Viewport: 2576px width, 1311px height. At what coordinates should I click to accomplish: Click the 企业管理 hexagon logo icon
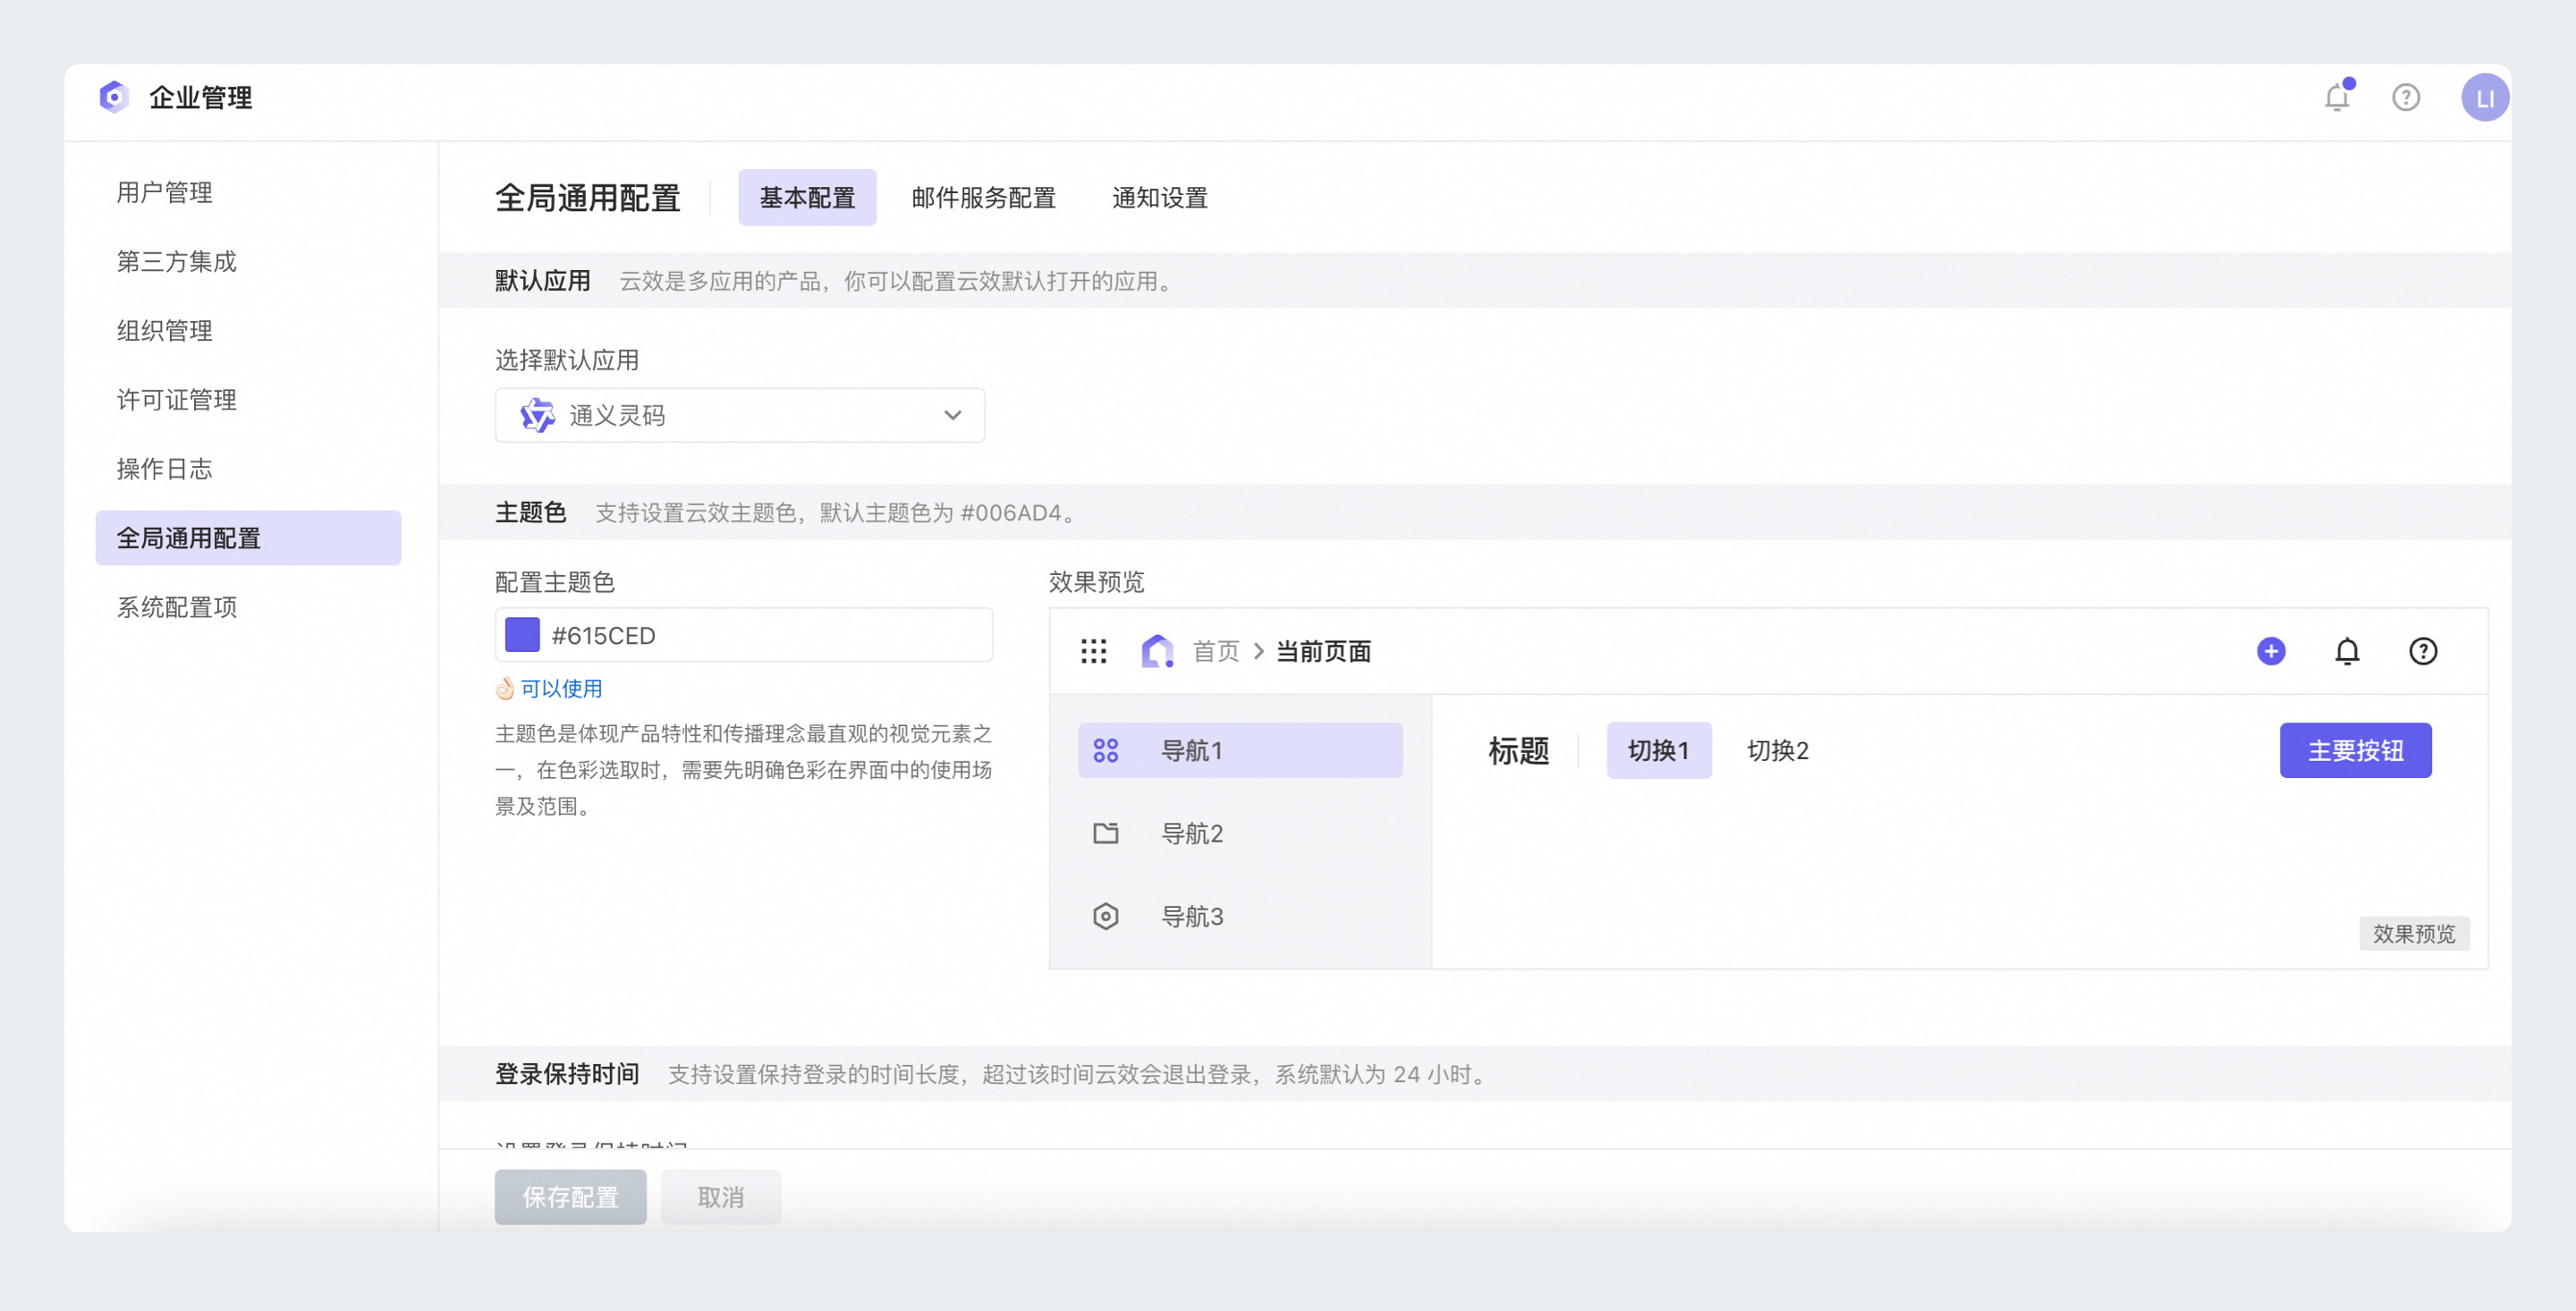114,97
